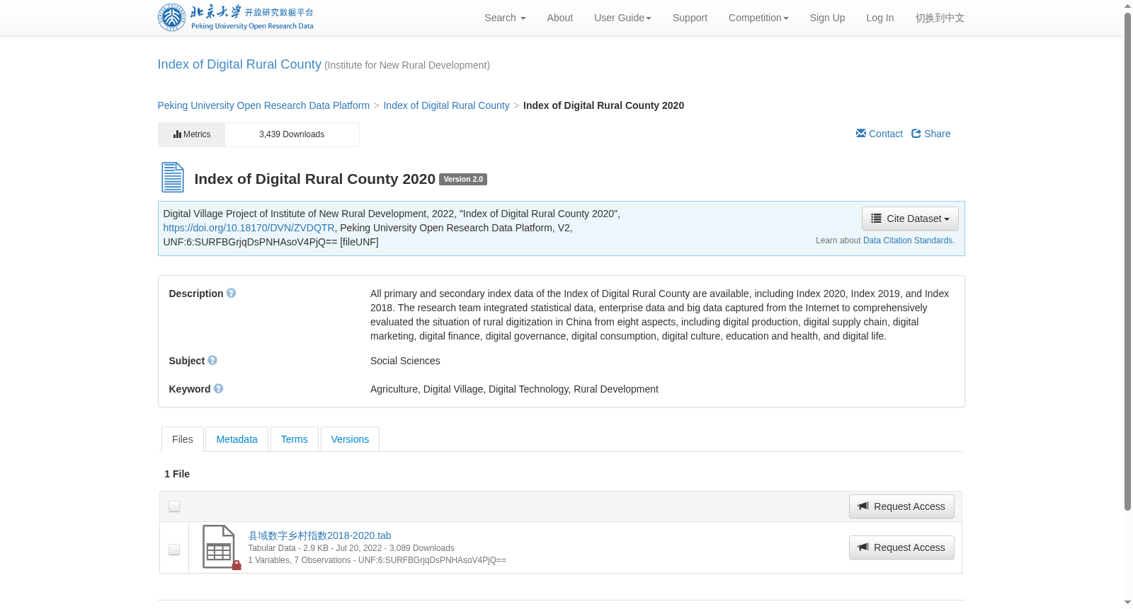
Task: Switch to the Metadata tab
Action: point(237,439)
